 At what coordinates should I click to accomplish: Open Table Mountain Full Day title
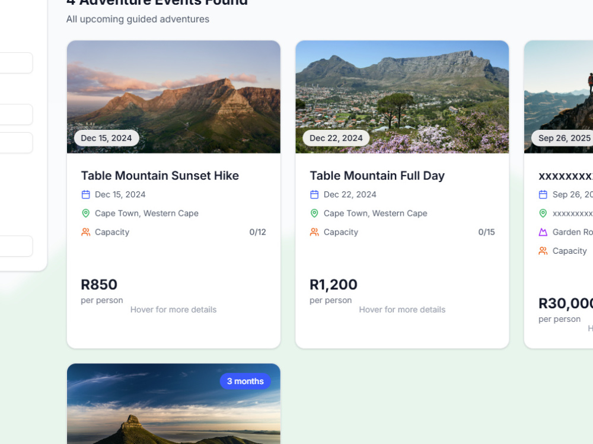[377, 175]
